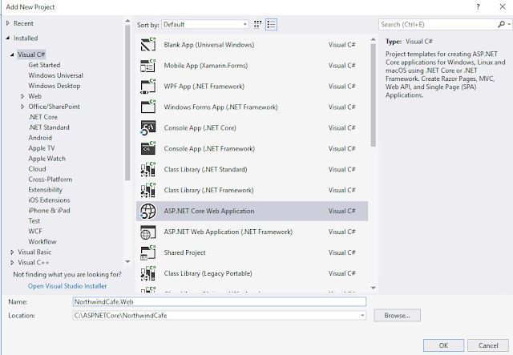513x355 pixels.
Task: Click 'Console App (.NET Core)' template name
Action: click(x=200, y=128)
